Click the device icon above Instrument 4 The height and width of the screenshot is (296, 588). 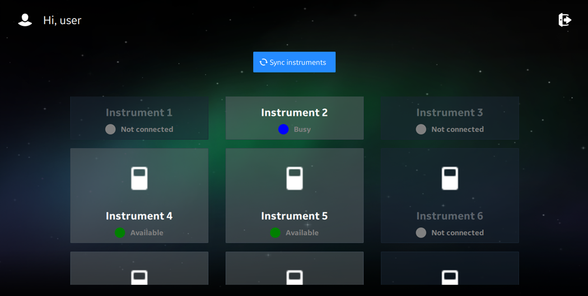pos(139,178)
